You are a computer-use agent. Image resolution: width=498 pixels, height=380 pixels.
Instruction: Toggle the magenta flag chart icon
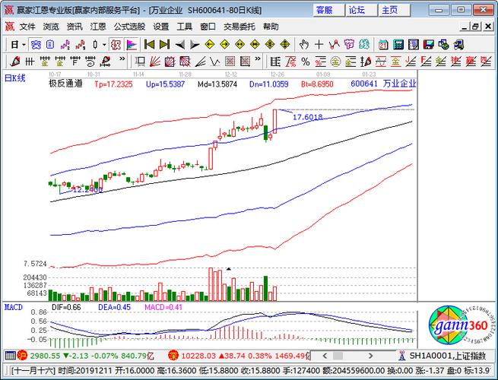pyautogui.click(x=132, y=45)
